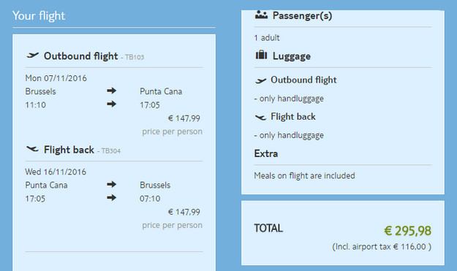The image size is (457, 271).
Task: Click the Passenger(s) people icon
Action: [x=261, y=15]
